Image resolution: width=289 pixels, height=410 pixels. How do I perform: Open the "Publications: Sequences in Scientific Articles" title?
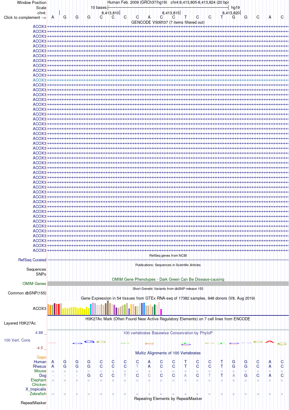click(x=168, y=265)
